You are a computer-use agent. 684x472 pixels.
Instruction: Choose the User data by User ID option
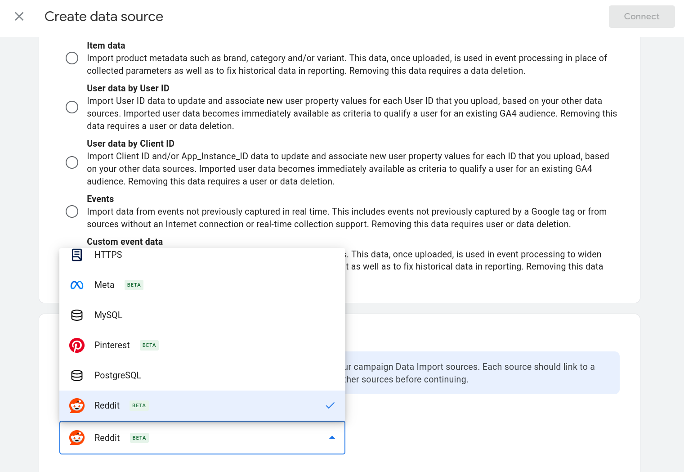pyautogui.click(x=72, y=107)
